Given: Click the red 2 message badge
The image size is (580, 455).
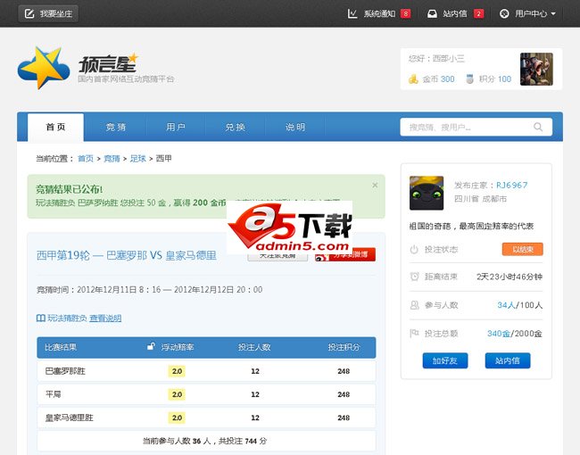Looking at the screenshot, I should (x=478, y=13).
